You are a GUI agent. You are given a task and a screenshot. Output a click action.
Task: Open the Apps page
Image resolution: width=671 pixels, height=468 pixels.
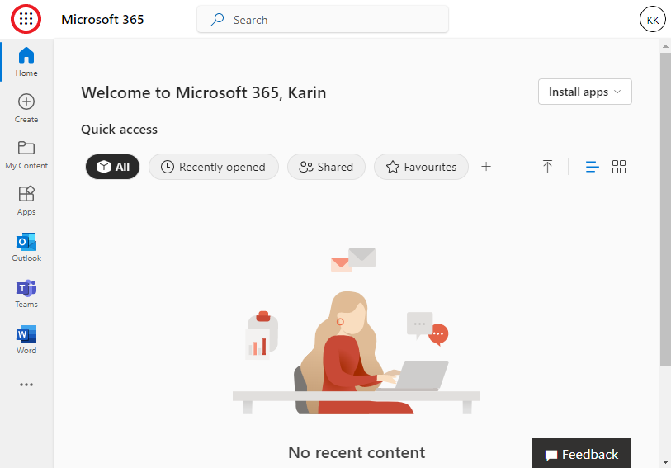click(26, 201)
